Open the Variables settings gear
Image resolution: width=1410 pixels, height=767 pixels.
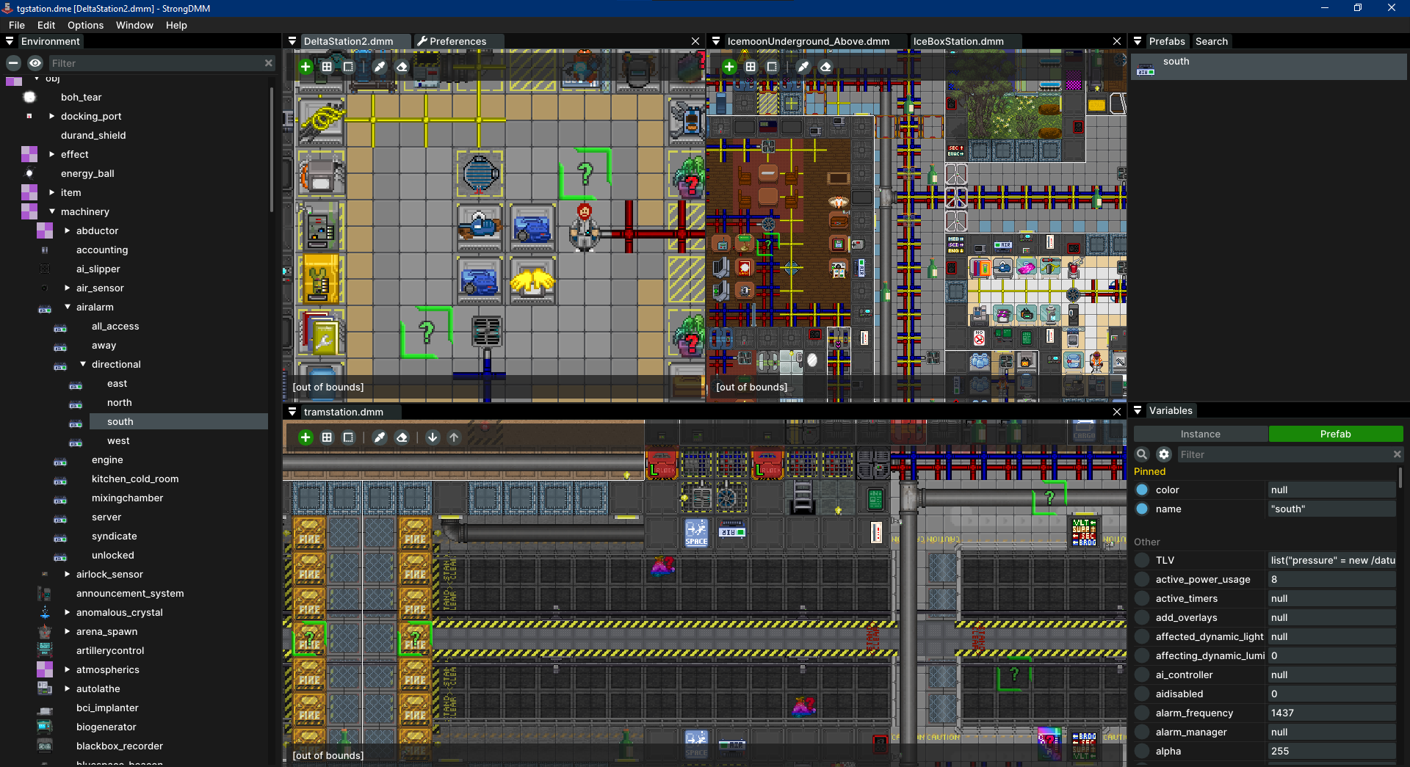(1164, 454)
